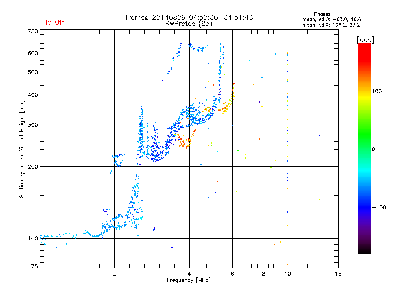This screenshot has height=298, width=398.
Task: Click the 'Frequency [MHz]' axis title
Action: click(x=189, y=280)
